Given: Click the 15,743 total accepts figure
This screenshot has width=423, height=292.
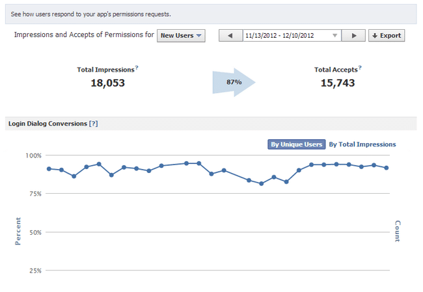Looking at the screenshot, I should [x=338, y=83].
